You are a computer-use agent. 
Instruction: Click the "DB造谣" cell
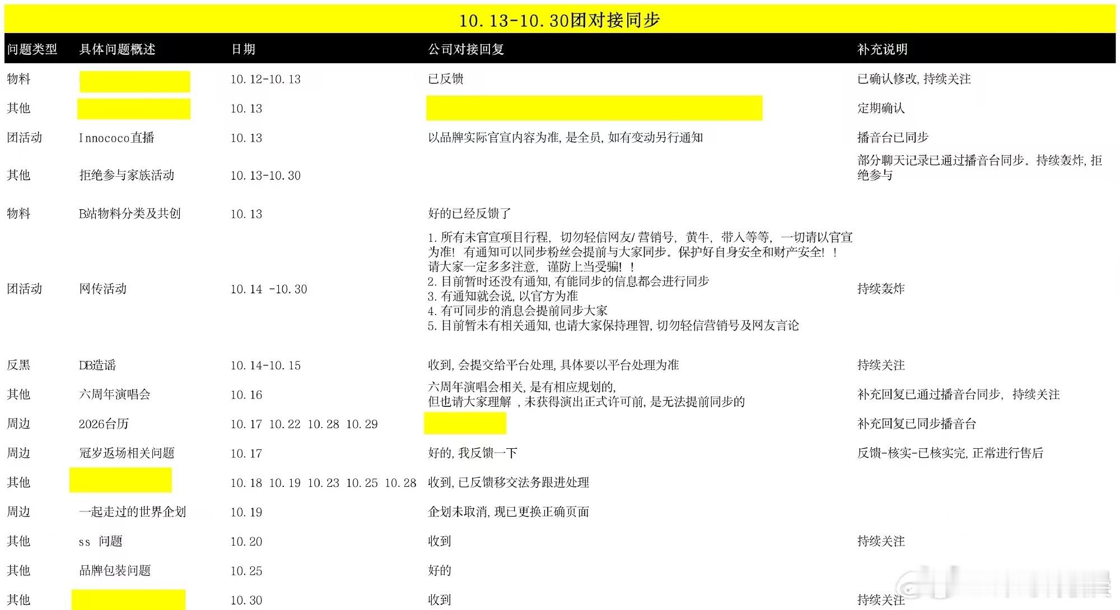tap(99, 365)
